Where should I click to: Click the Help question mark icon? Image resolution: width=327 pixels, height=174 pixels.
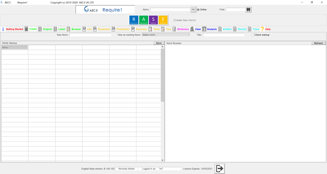pos(262,29)
